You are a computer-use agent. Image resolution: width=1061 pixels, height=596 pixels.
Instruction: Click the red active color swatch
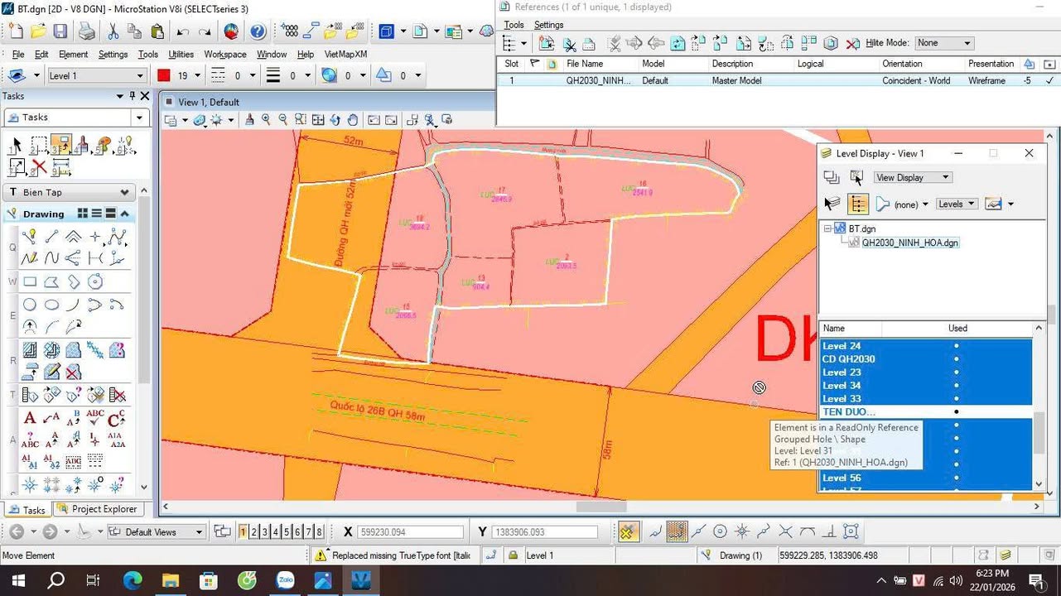(164, 75)
